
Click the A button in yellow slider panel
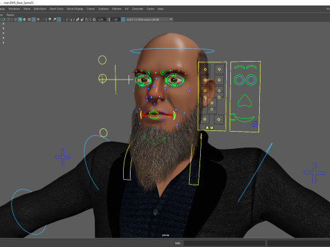(207, 128)
